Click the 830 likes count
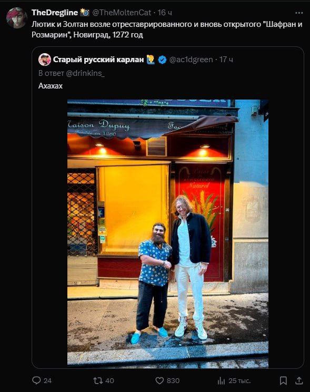This screenshot has width=310, height=392. [x=173, y=380]
